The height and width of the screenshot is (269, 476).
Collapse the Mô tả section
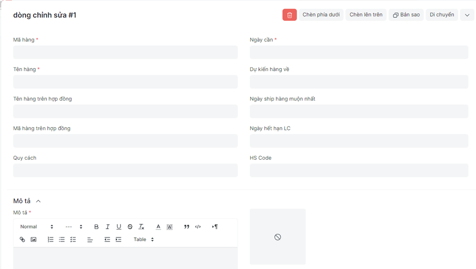pyautogui.click(x=38, y=201)
